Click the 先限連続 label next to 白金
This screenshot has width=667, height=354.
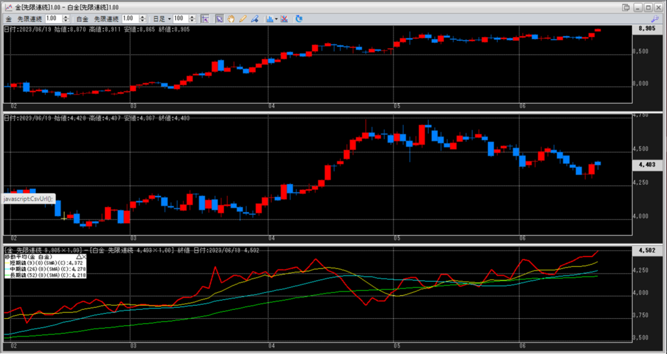point(107,19)
